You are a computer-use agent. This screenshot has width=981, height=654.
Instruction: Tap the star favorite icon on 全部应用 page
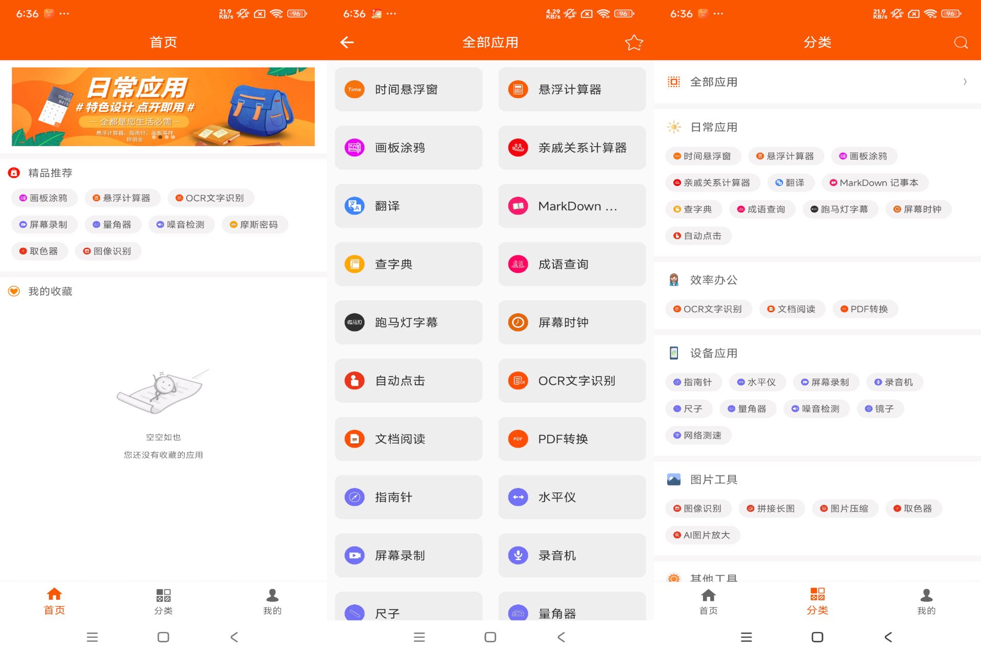click(x=634, y=42)
